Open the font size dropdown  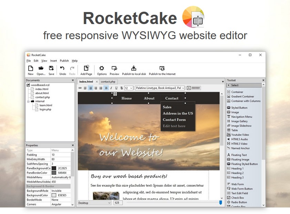pyautogui.click(x=128, y=88)
